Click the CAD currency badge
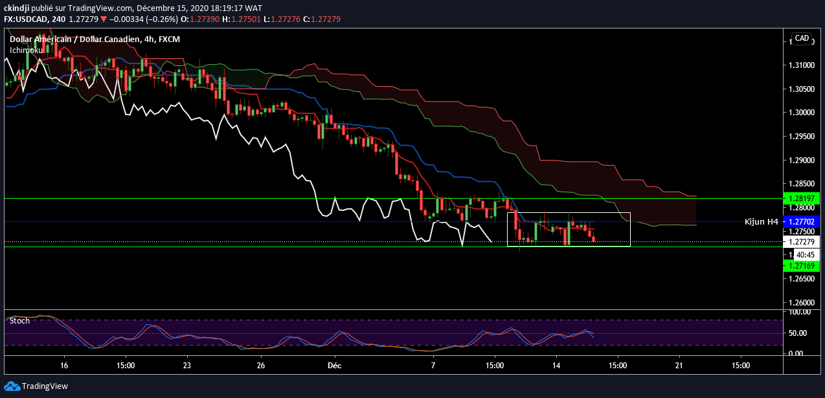 point(802,38)
